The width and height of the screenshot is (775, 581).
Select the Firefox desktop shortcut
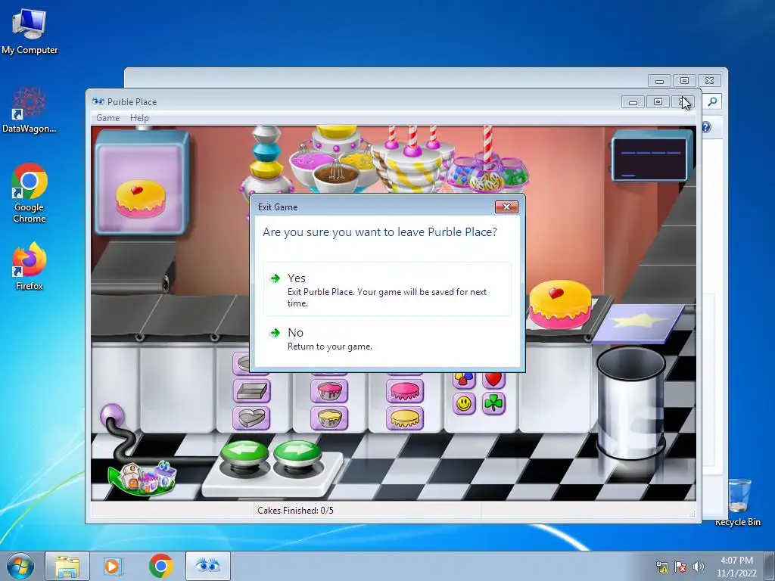[x=30, y=266]
